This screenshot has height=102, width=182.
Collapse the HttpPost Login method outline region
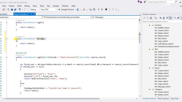(x=7, y=57)
